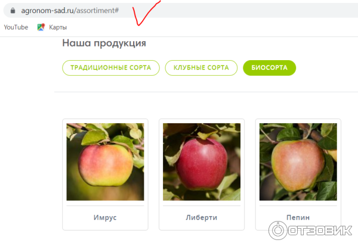Click the site security lock icon
This screenshot has width=358, height=246.
click(13, 11)
